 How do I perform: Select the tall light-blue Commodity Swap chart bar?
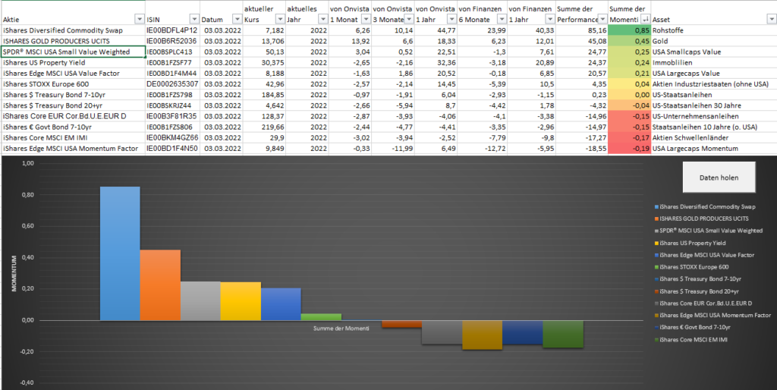click(120, 253)
